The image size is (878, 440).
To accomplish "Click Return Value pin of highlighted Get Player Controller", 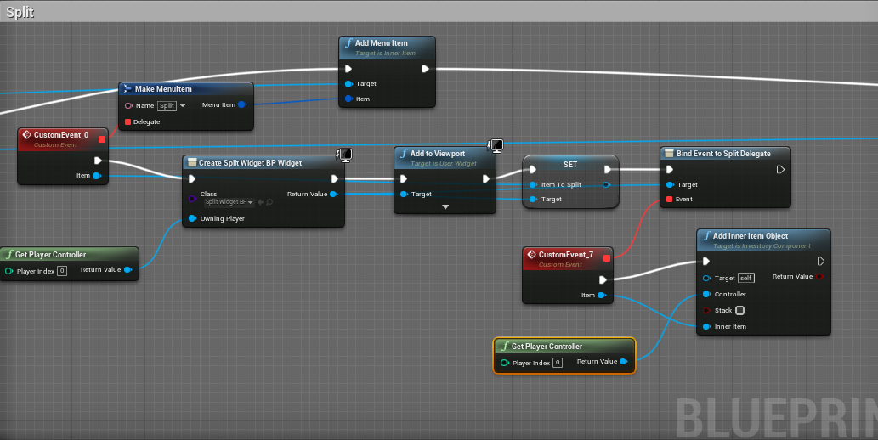I will (624, 362).
